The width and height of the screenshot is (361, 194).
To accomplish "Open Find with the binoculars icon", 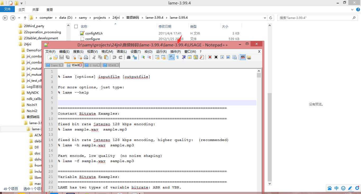I will [129, 57].
